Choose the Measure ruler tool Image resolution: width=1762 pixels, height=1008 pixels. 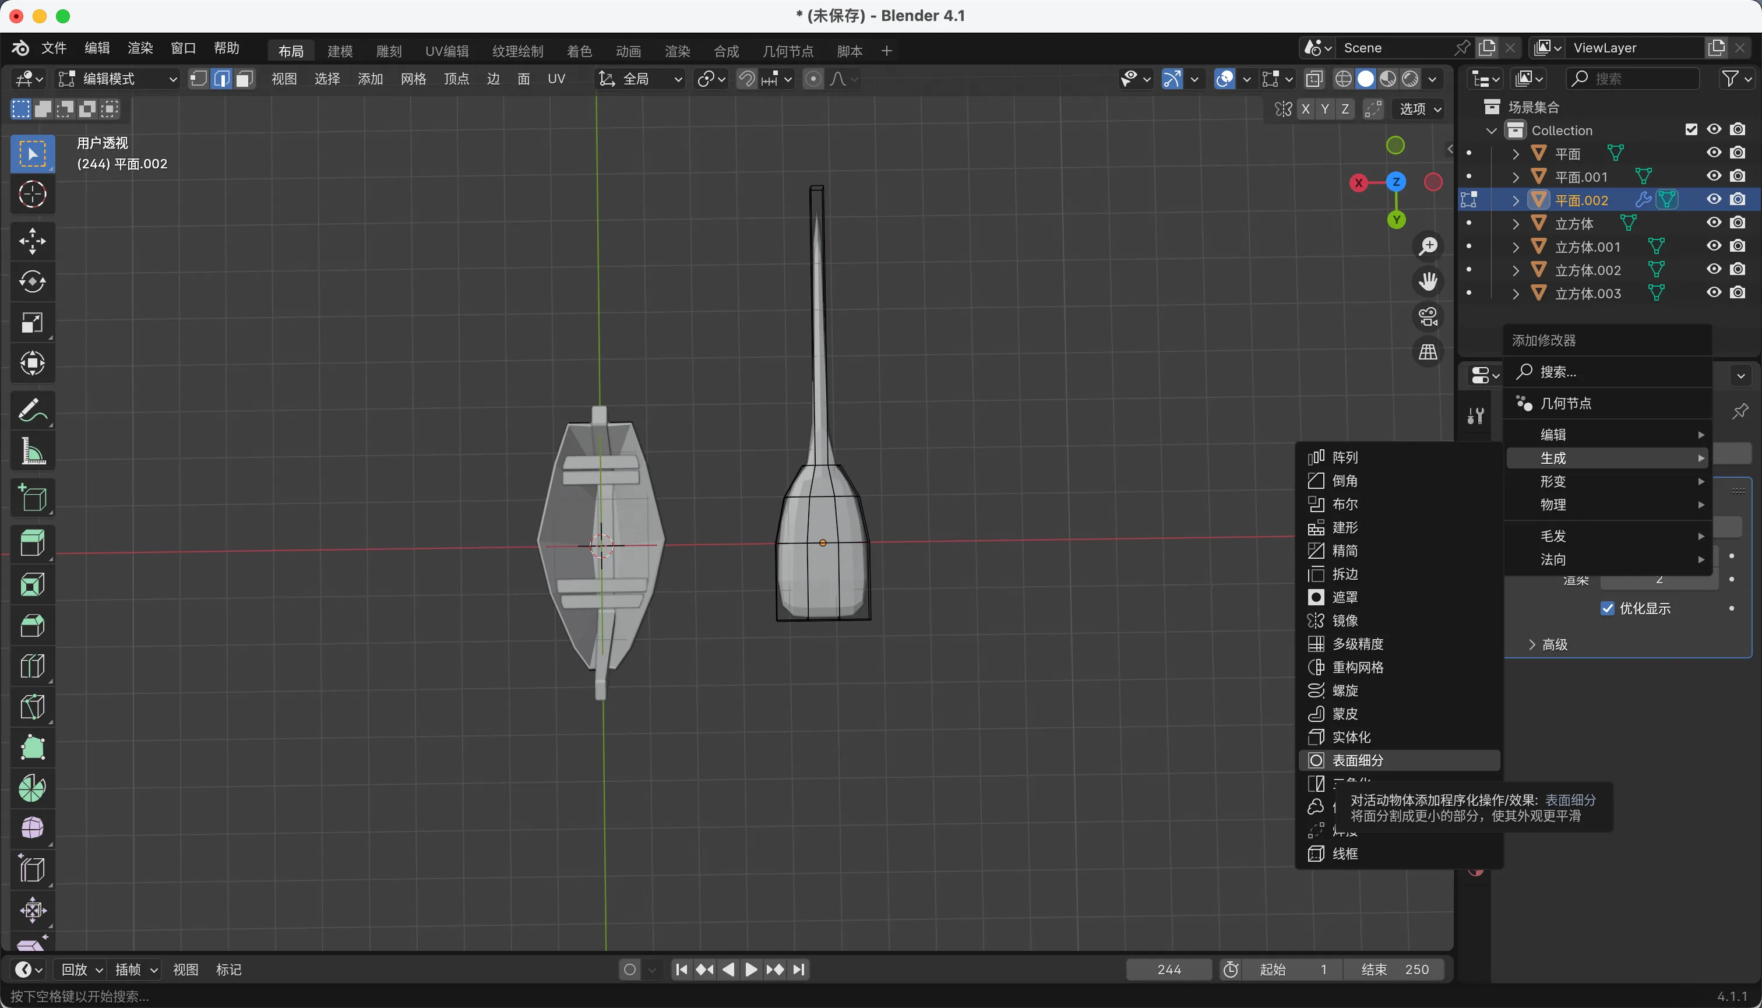pos(32,451)
